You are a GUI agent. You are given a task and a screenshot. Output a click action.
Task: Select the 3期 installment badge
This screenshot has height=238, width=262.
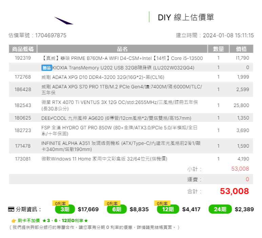coord(65,209)
